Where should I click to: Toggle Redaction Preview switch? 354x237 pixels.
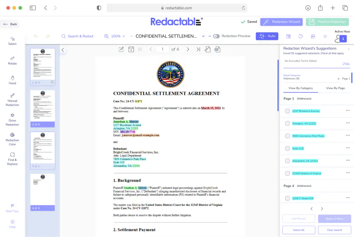point(216,36)
